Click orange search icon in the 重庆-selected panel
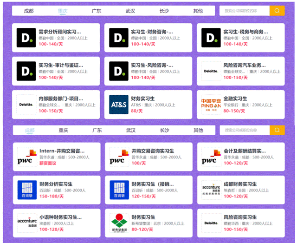 click(x=277, y=11)
